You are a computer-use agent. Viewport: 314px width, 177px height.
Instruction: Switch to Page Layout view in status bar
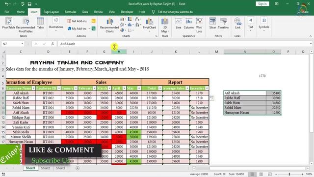coord(261,174)
